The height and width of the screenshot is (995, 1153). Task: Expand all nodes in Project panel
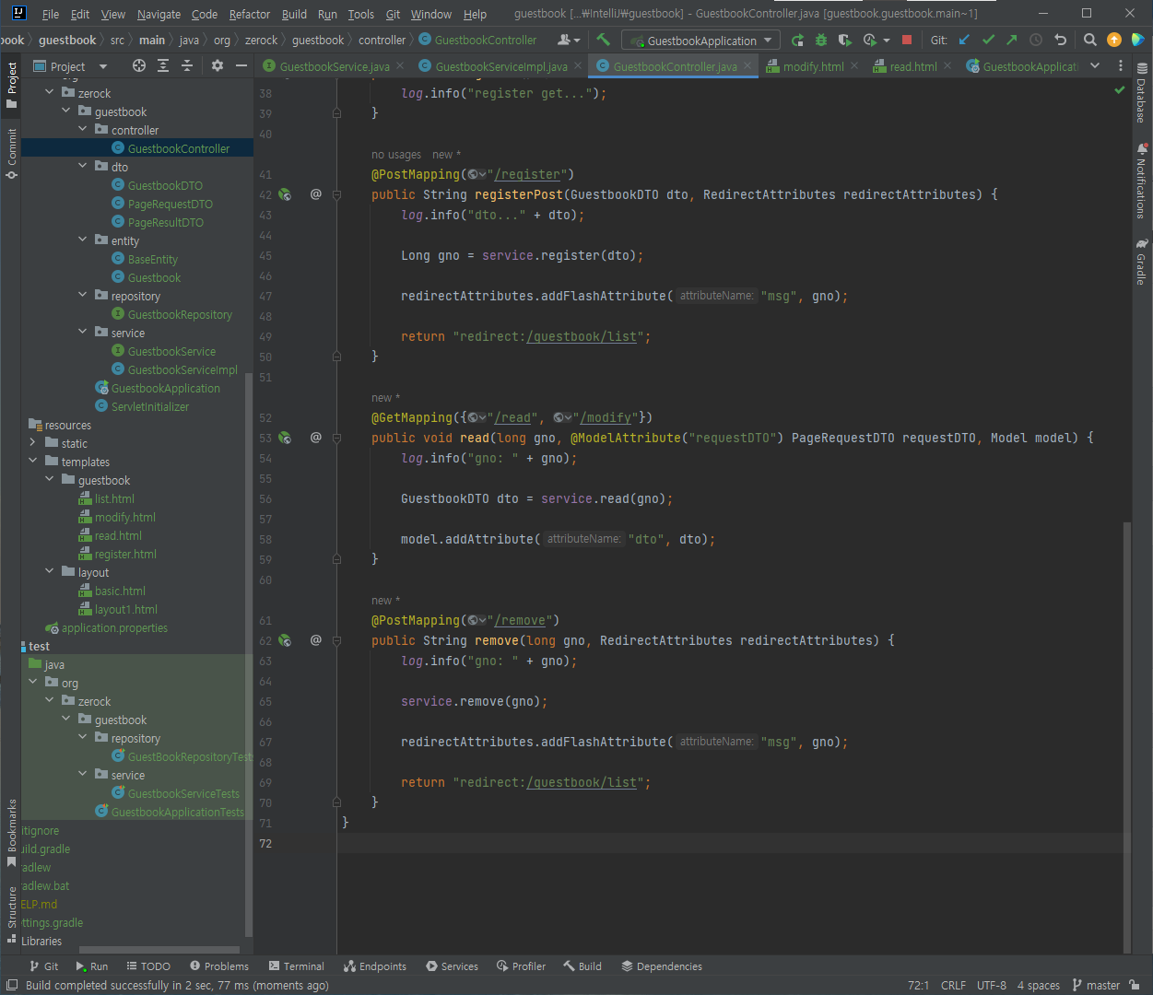tap(163, 65)
